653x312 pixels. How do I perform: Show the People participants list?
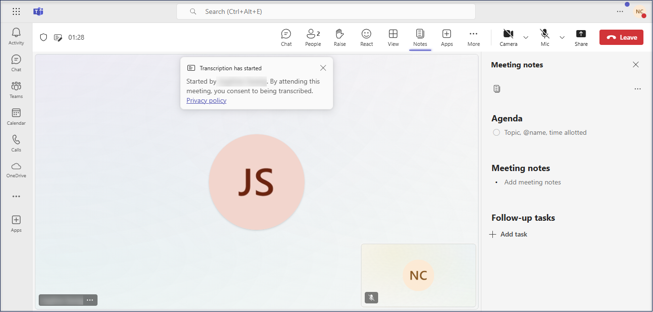click(x=313, y=37)
